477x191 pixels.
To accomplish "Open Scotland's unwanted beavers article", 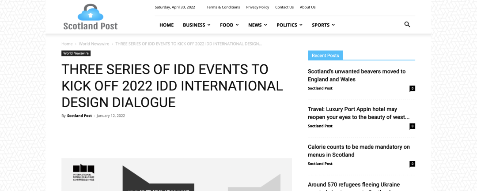I will (356, 75).
